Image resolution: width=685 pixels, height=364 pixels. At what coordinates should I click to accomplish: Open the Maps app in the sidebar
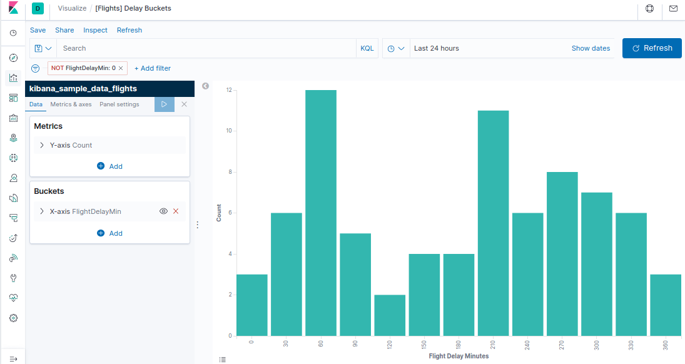13,138
